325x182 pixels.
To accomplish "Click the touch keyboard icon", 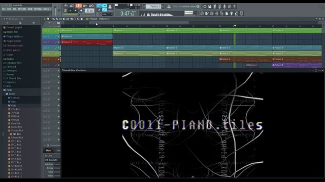I will tap(241, 14).
